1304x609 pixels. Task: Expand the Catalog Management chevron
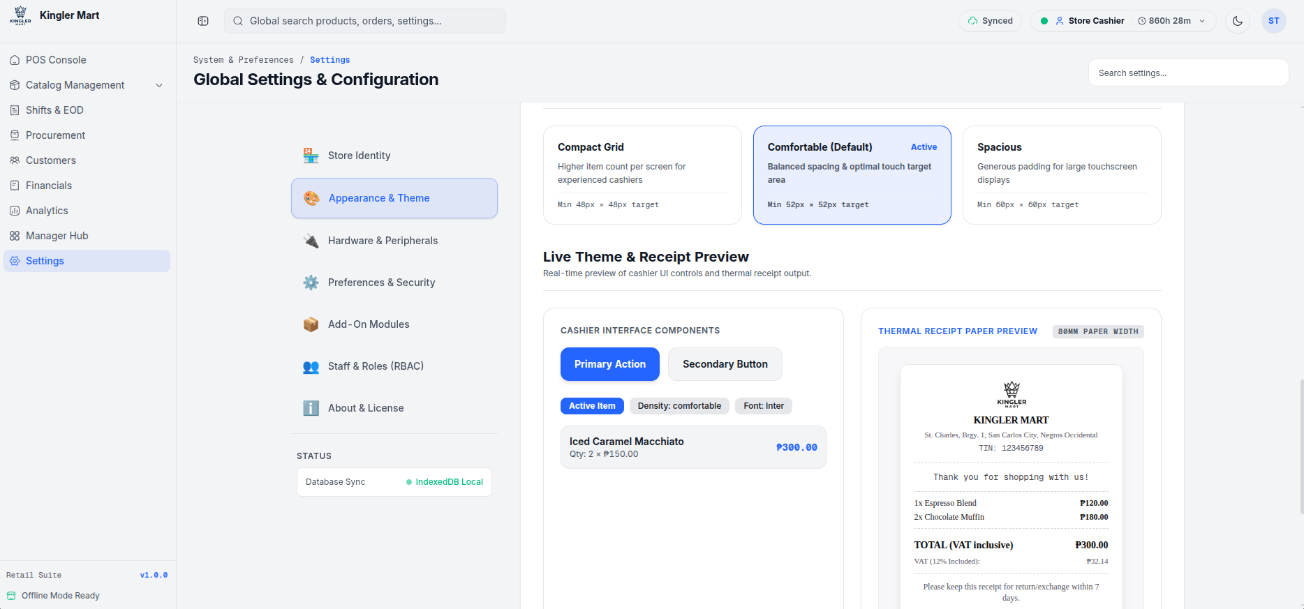[159, 85]
